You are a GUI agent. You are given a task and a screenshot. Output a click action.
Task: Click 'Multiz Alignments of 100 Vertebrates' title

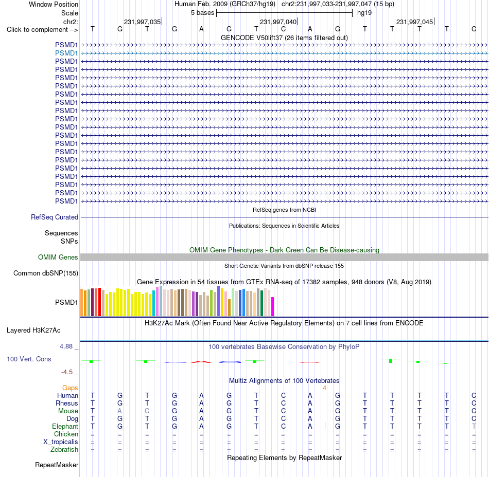tap(284, 381)
